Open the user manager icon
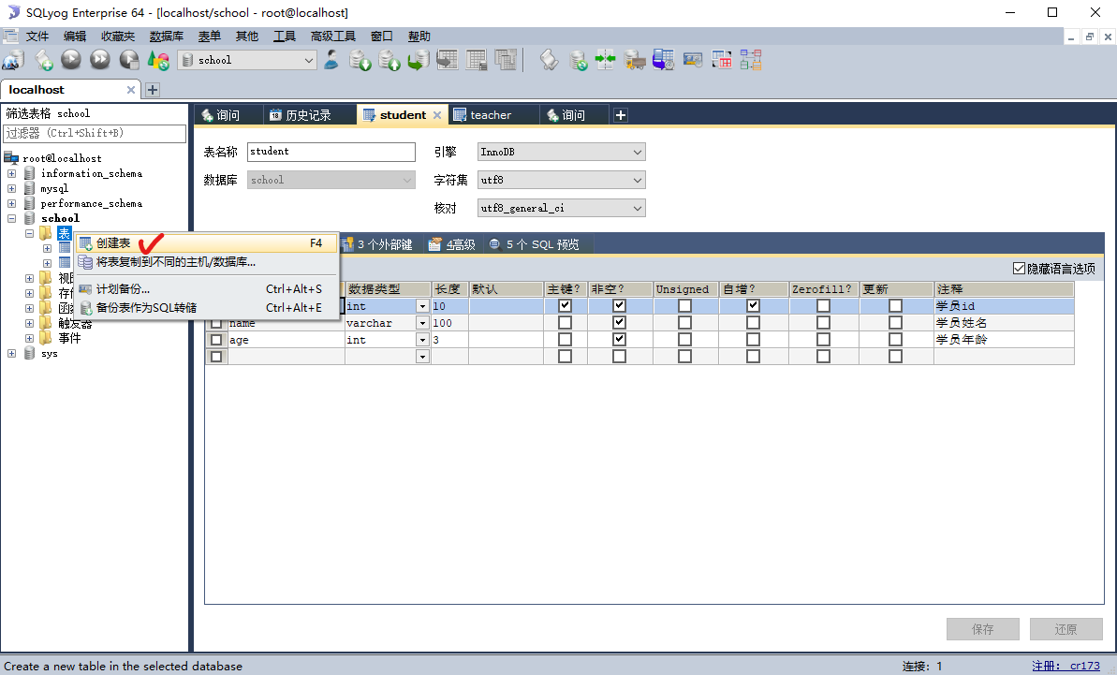1117x675 pixels. 331,60
